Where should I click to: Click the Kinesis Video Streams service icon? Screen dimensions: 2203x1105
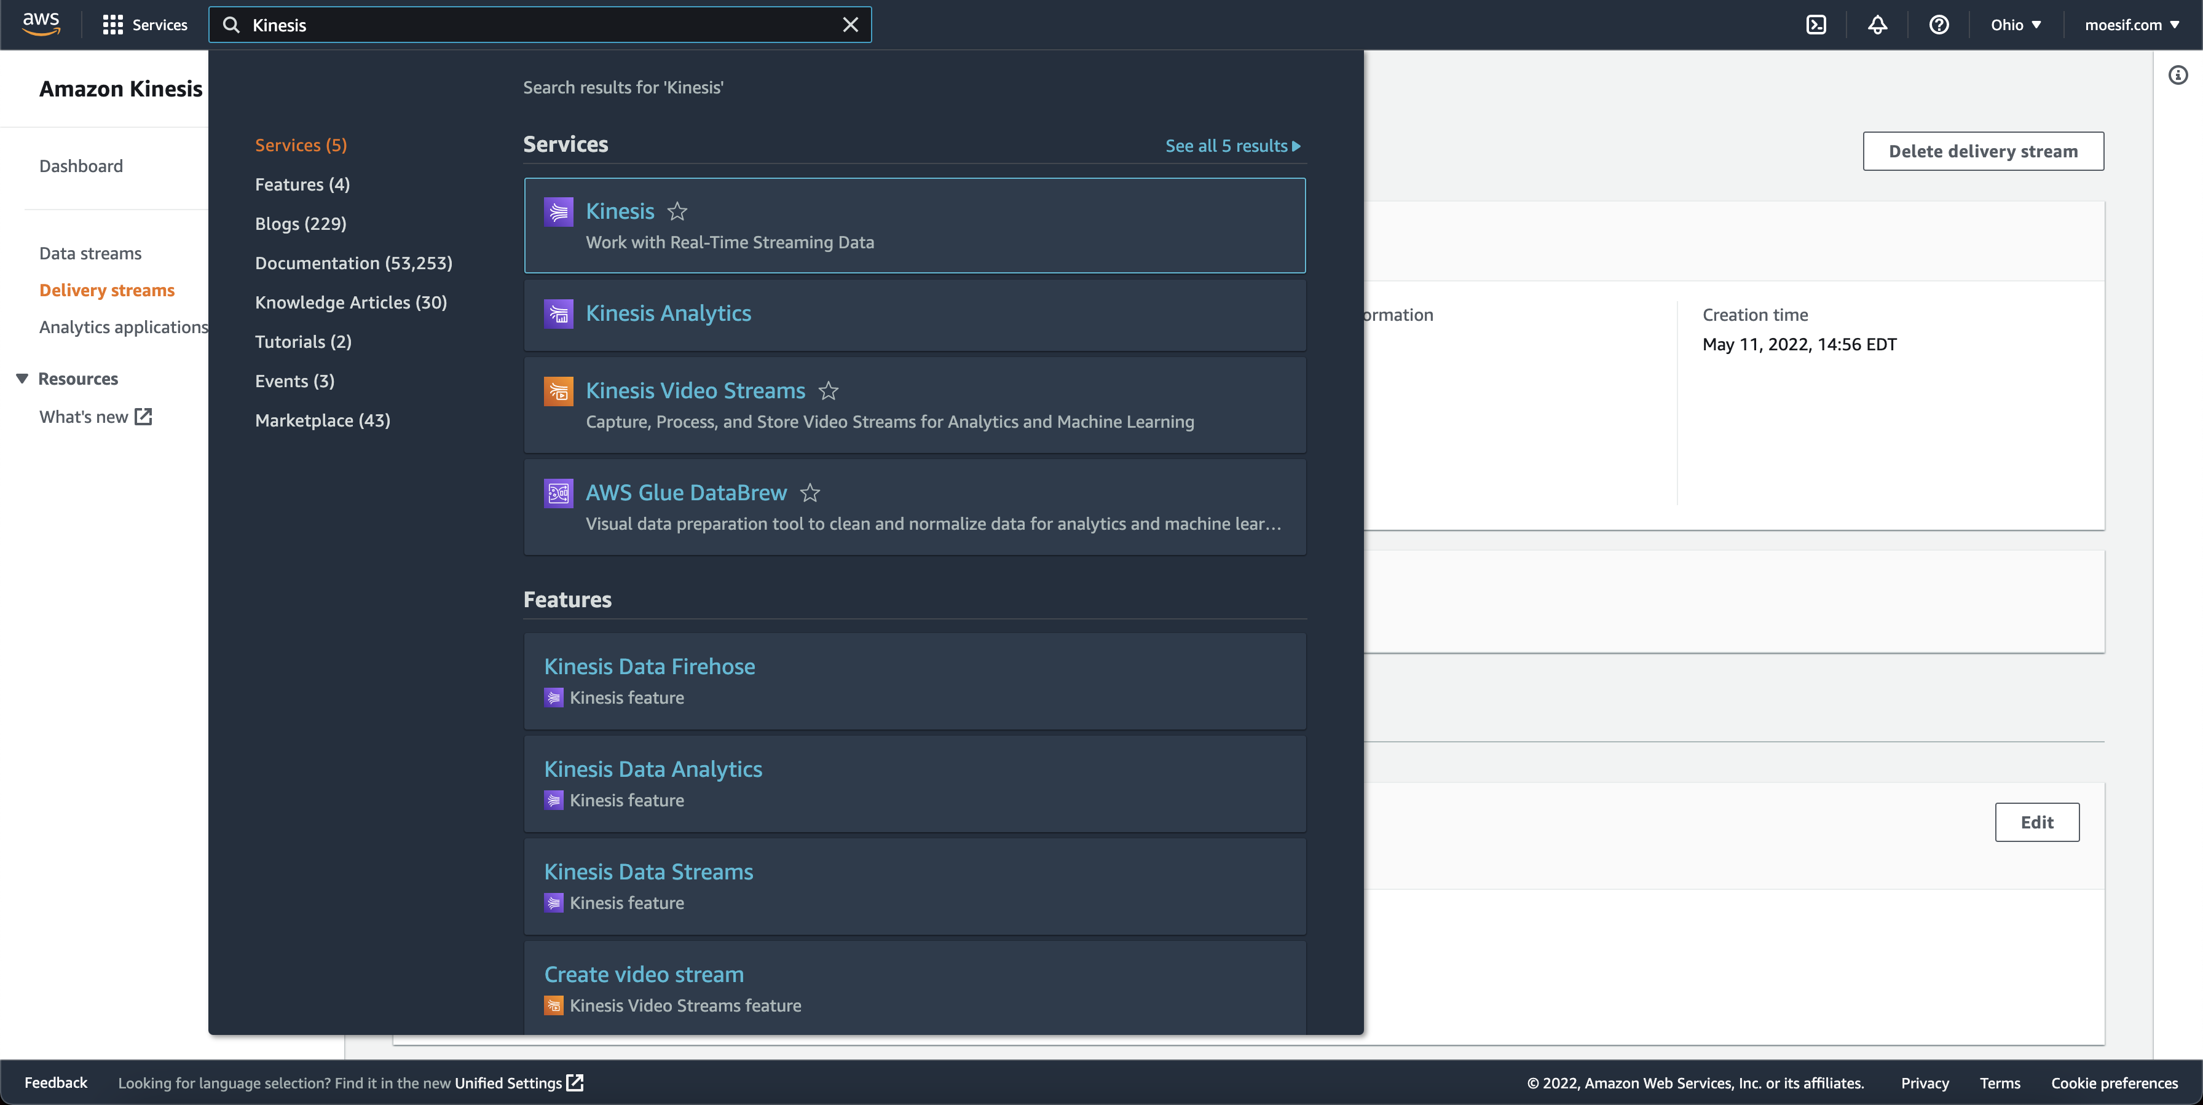pos(559,391)
